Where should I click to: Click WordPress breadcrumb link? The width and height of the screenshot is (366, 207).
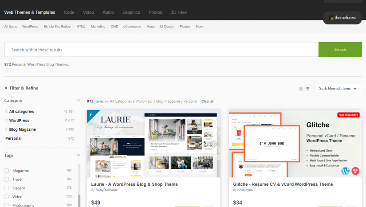click(144, 102)
